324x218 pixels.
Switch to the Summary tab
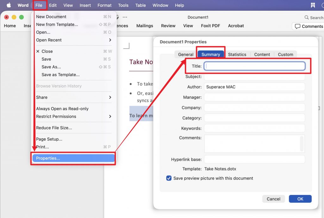[210, 54]
